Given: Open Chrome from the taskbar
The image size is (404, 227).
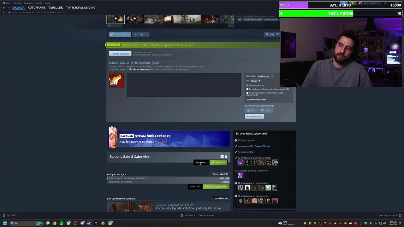Looking at the screenshot, I should (x=55, y=223).
